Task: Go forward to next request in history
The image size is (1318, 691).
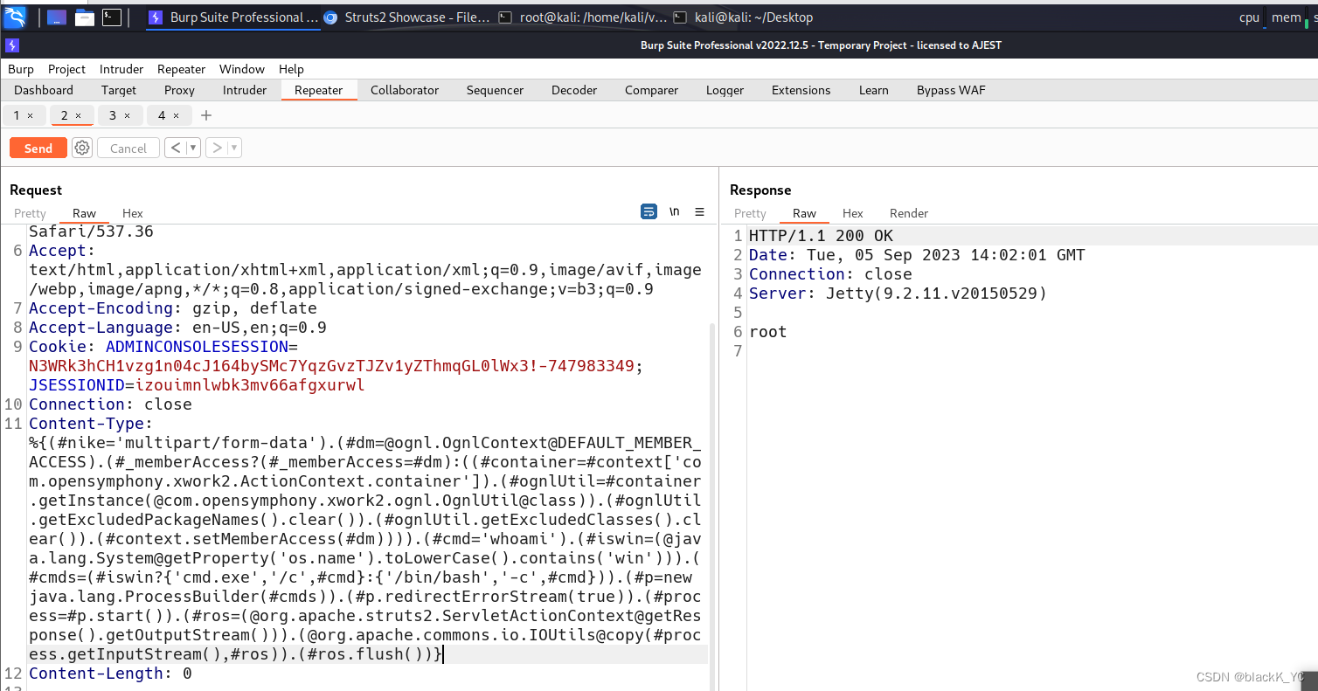Action: point(217,149)
